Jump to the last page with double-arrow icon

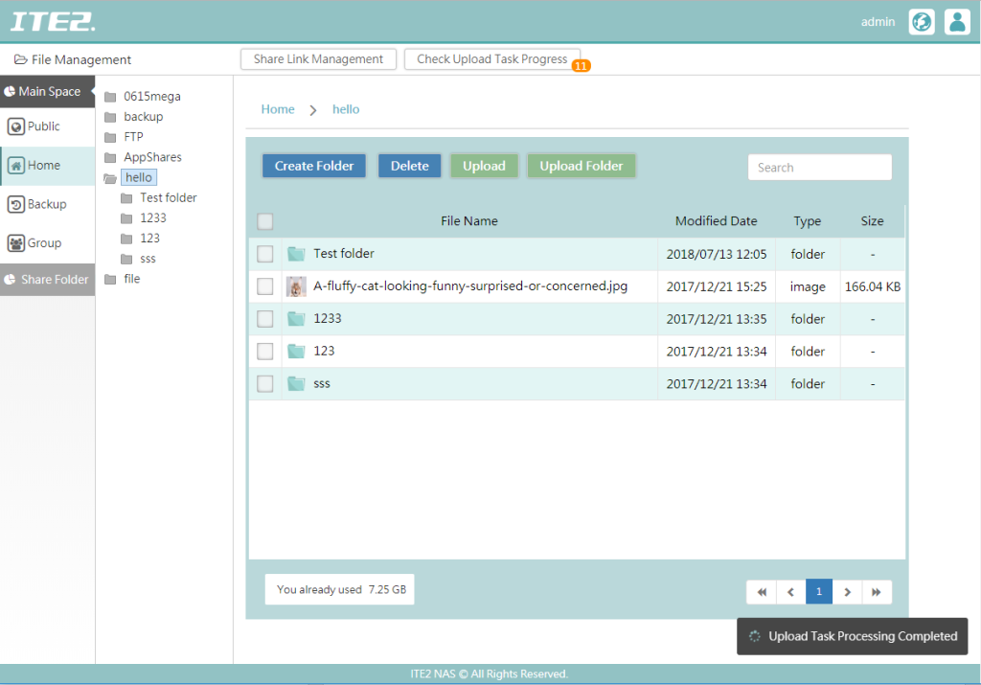877,592
